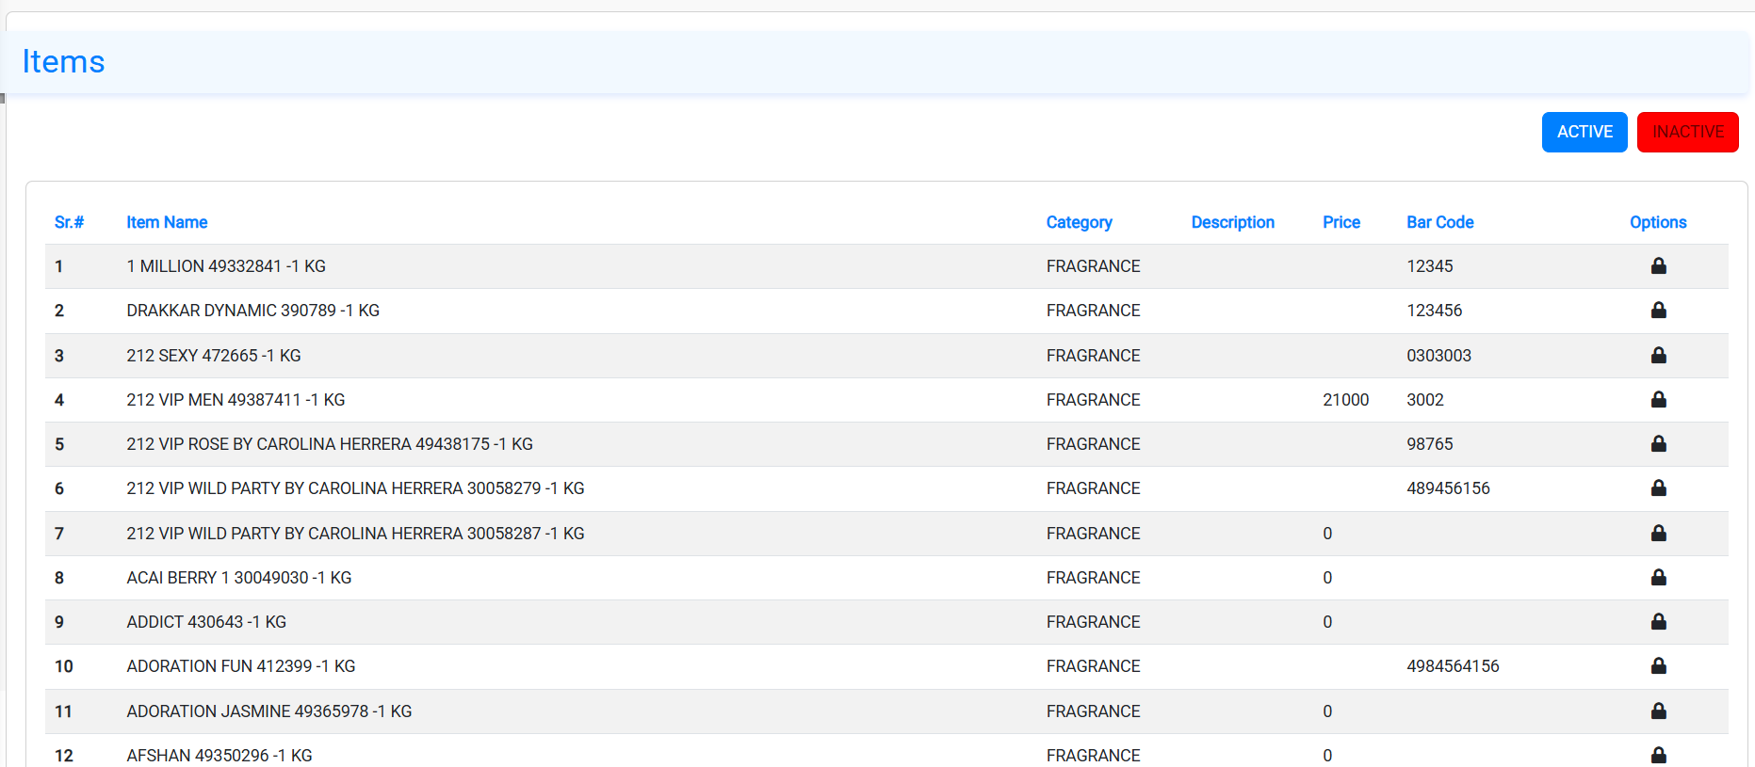
Task: Click lock icon for DRAKKAR DYNAMIC item
Action: coord(1658,311)
